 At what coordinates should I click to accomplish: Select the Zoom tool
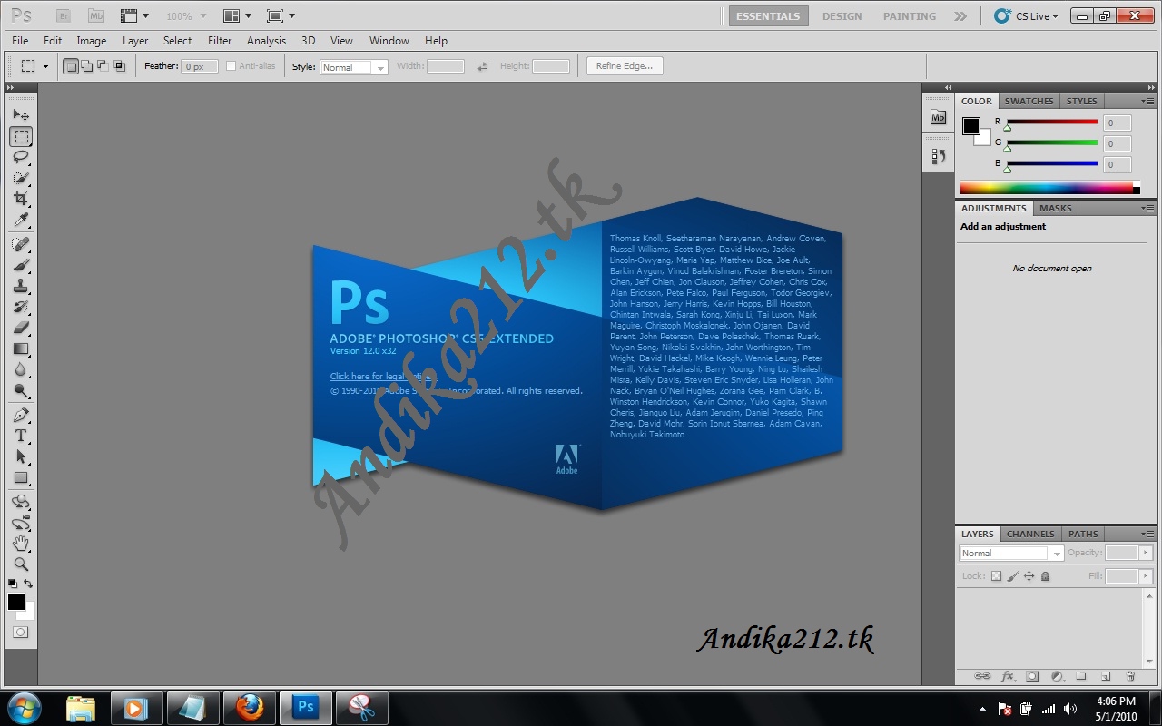(x=21, y=564)
